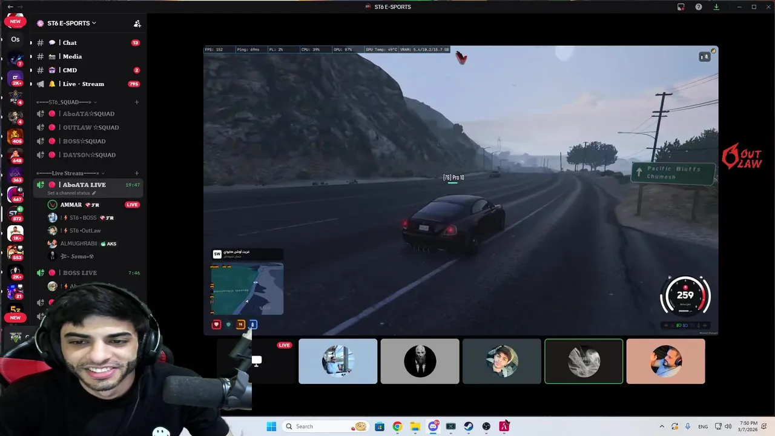Open server icon with 363 badge
The height and width of the screenshot is (436, 775).
click(x=15, y=175)
